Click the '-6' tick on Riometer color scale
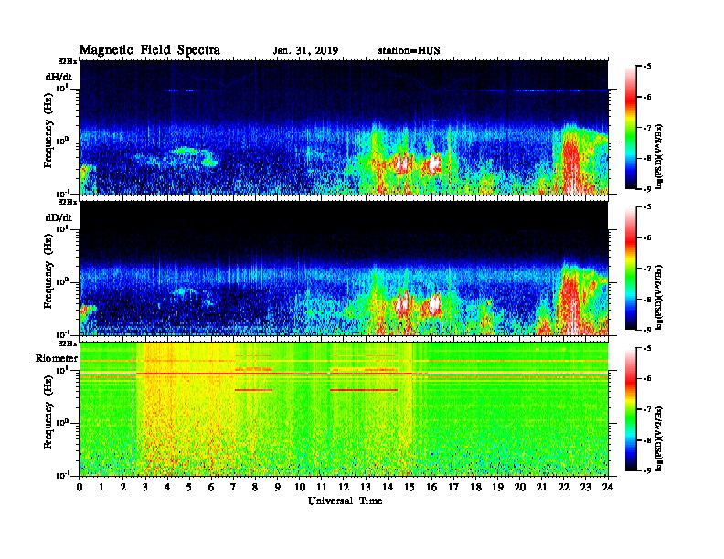 click(647, 379)
